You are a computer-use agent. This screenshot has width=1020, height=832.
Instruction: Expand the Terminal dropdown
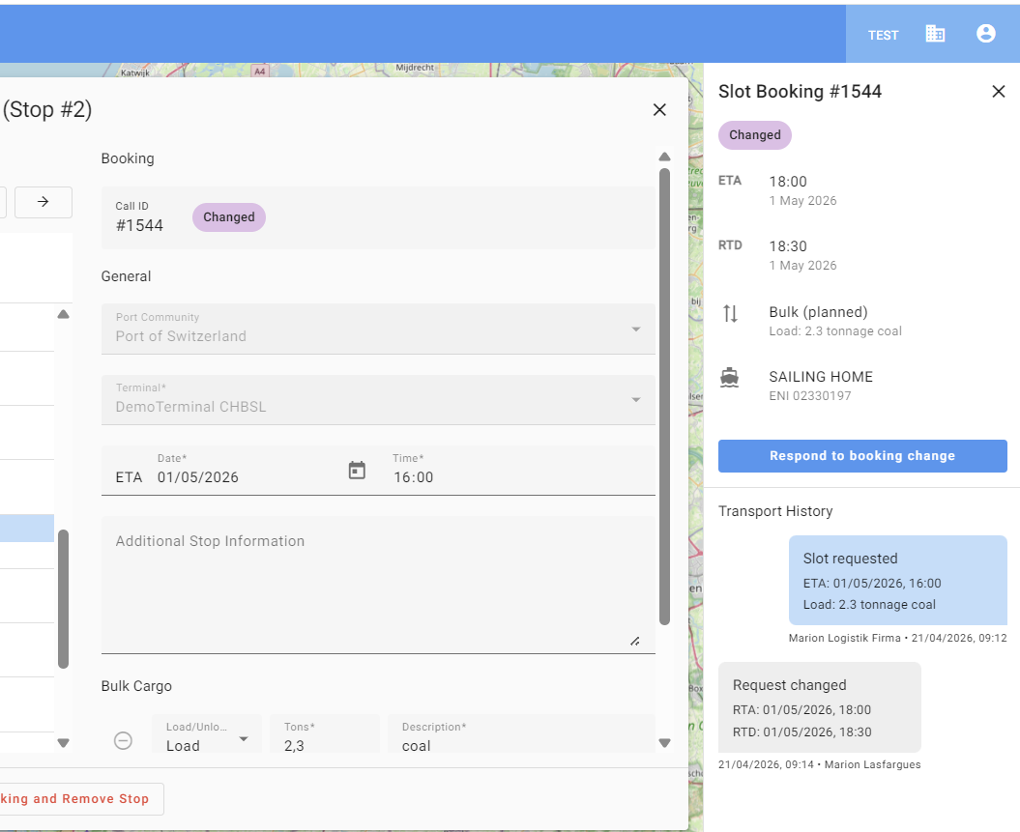click(x=636, y=399)
